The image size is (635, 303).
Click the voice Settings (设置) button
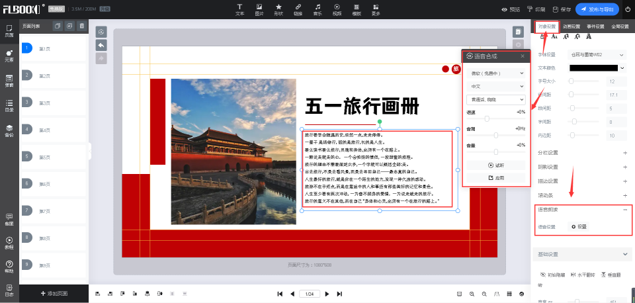[579, 227]
